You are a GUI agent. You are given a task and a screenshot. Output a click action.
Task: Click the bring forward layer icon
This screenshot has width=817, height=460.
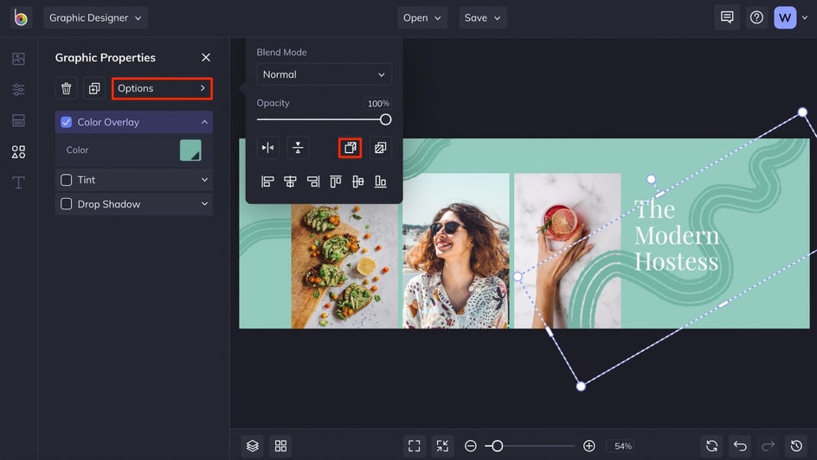(350, 148)
